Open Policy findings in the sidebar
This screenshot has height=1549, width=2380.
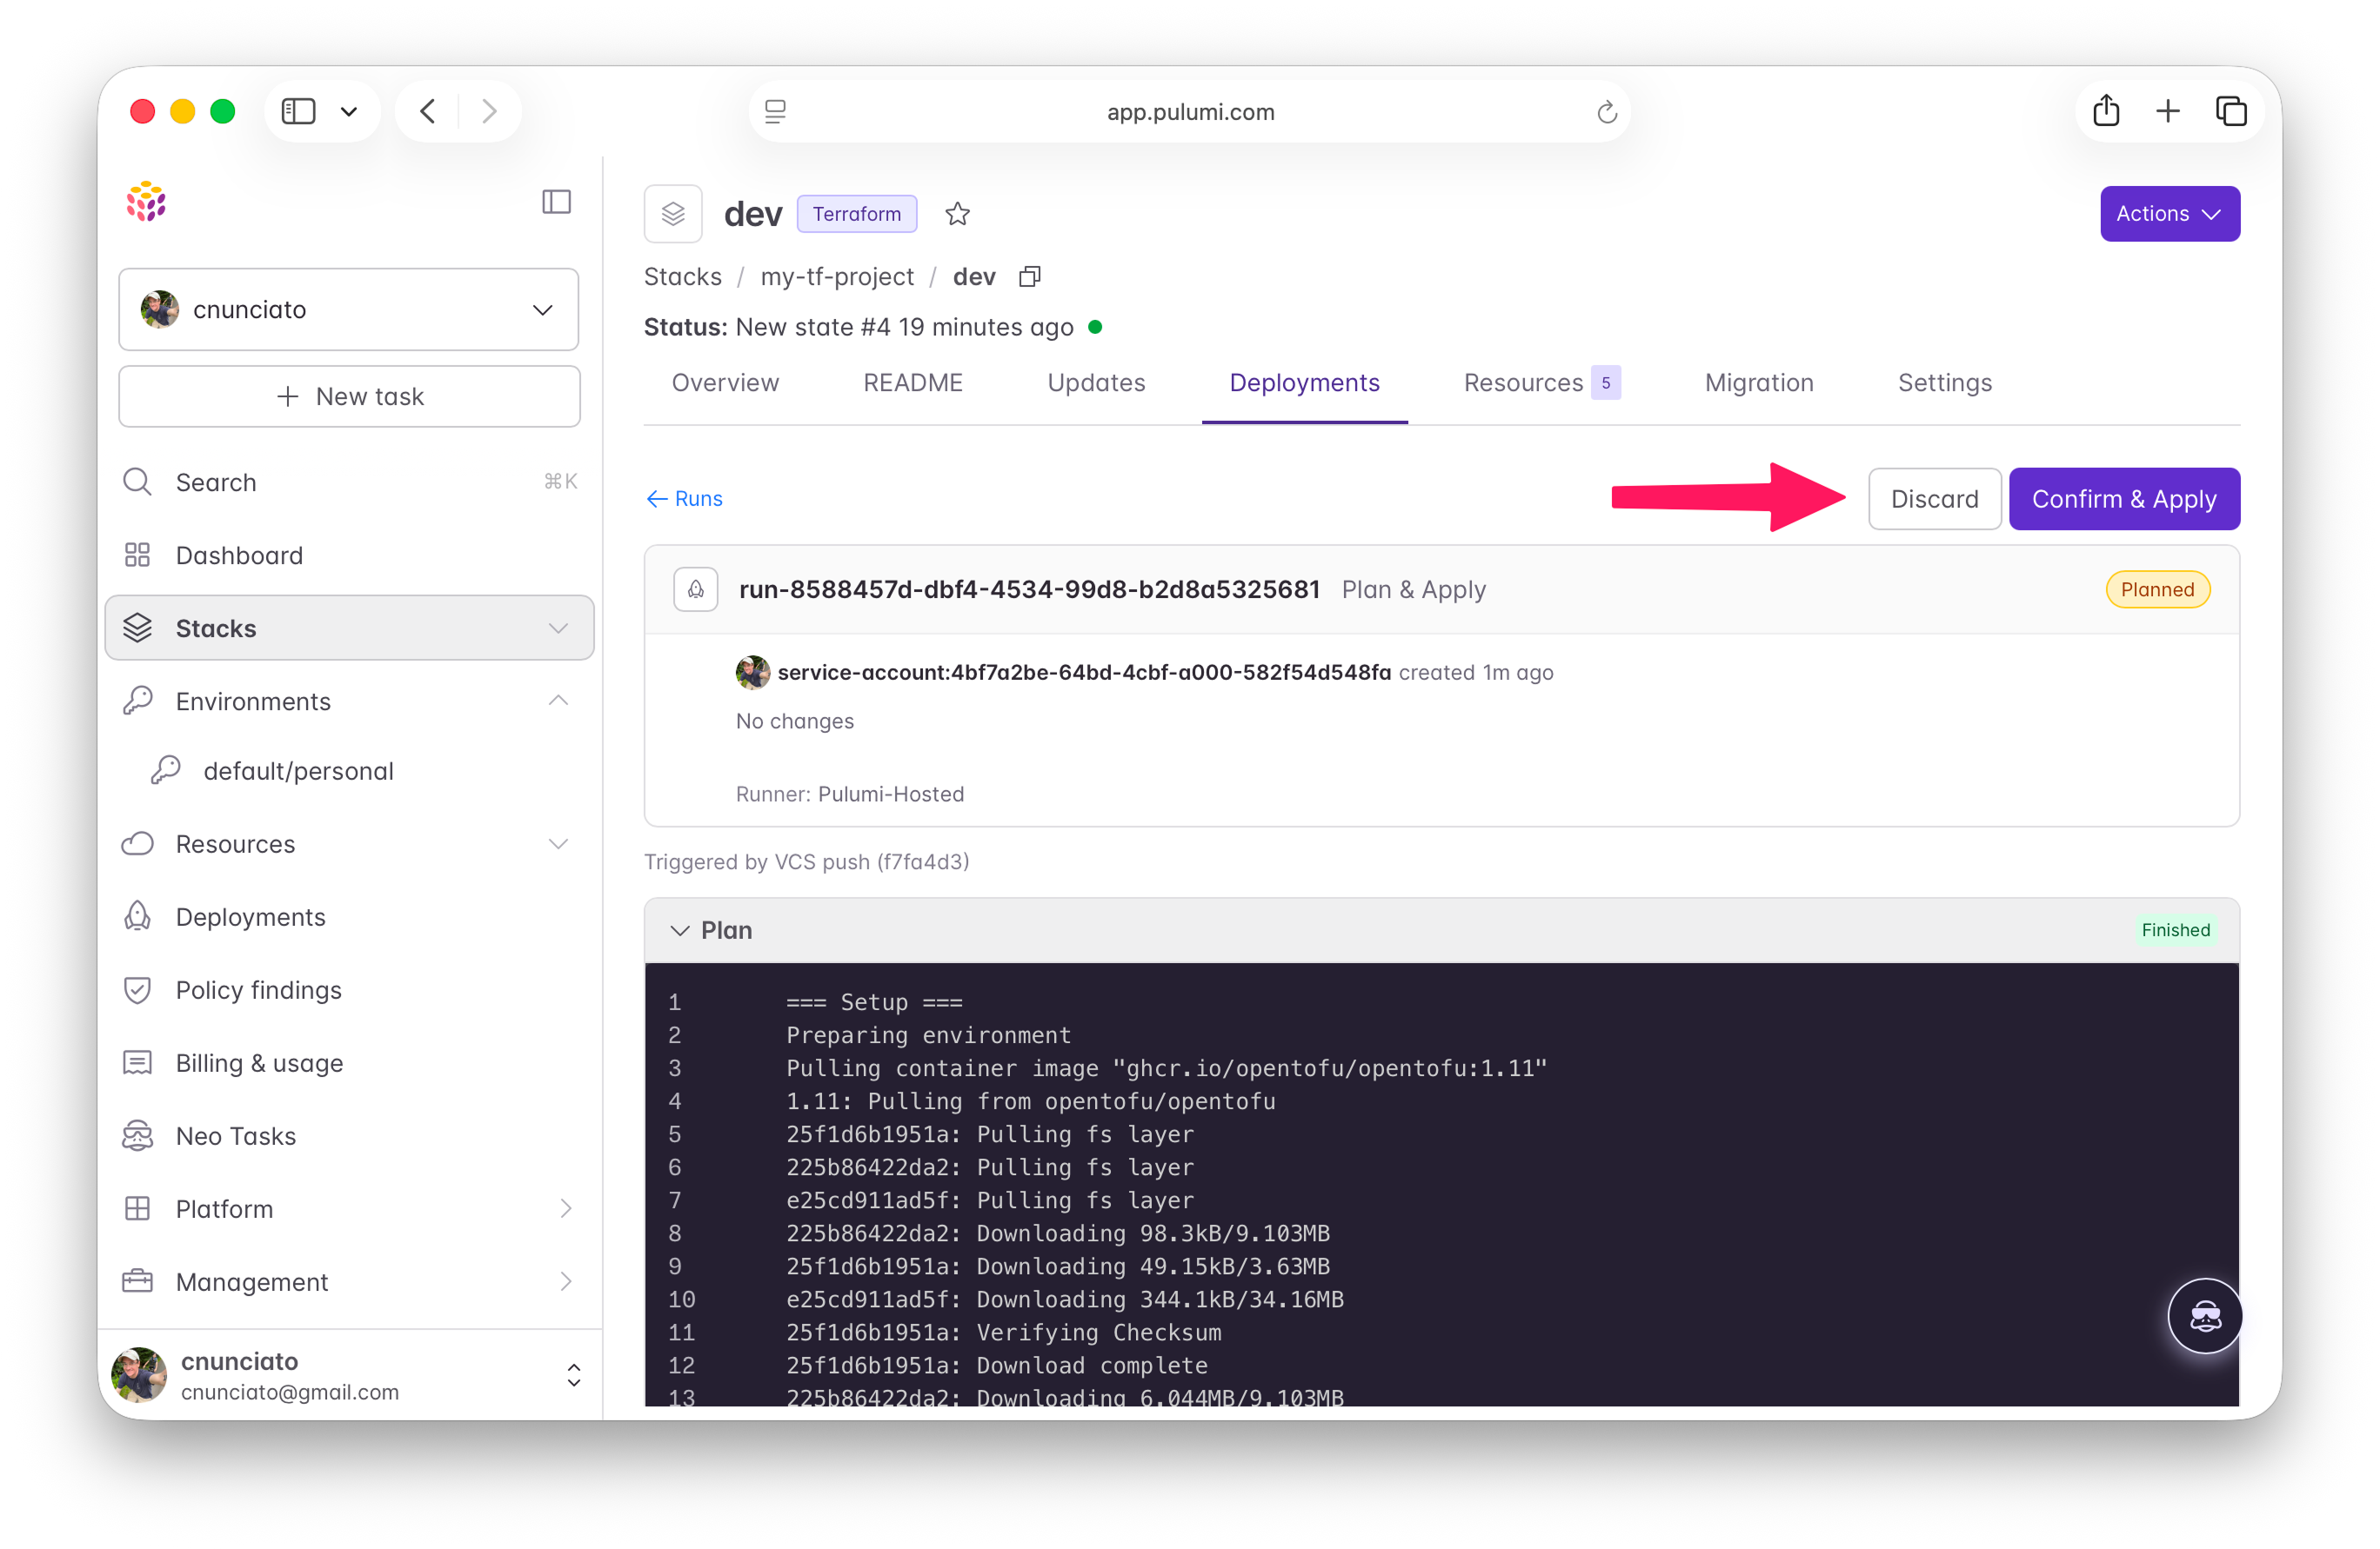pos(349,990)
